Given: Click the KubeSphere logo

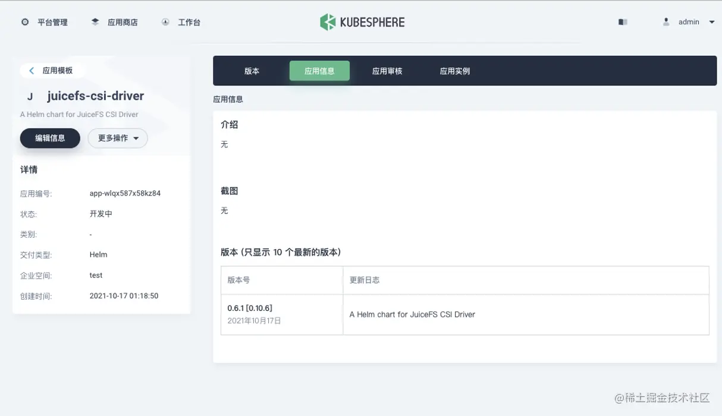Looking at the screenshot, I should pos(362,22).
